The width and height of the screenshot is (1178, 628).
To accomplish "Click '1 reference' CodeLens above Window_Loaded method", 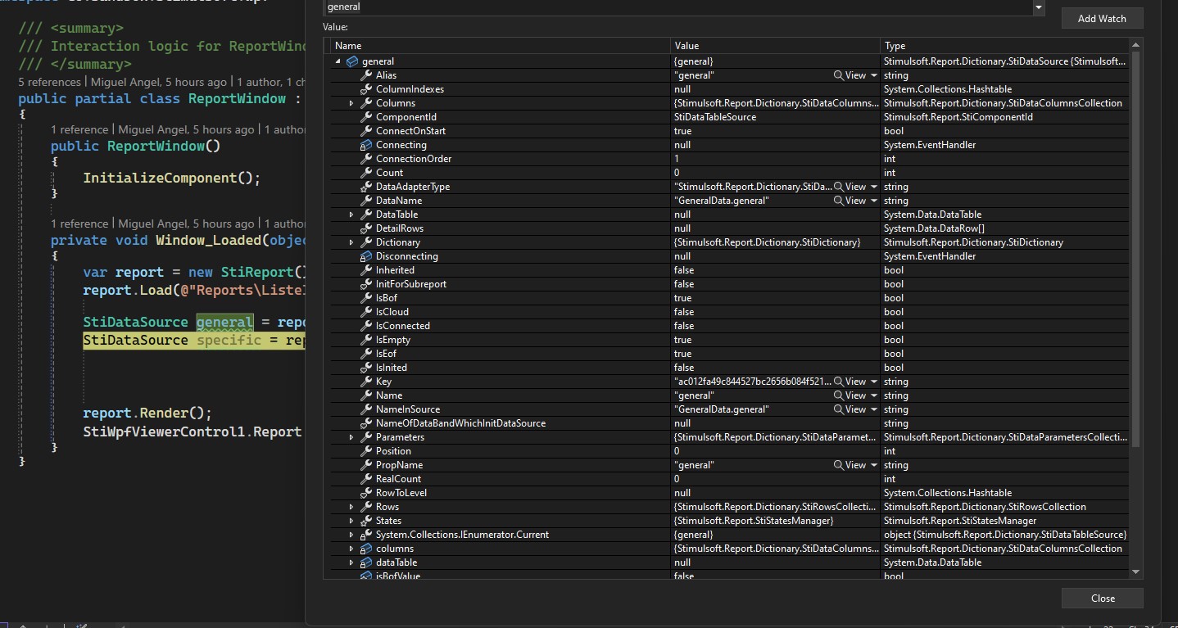I will pos(79,224).
